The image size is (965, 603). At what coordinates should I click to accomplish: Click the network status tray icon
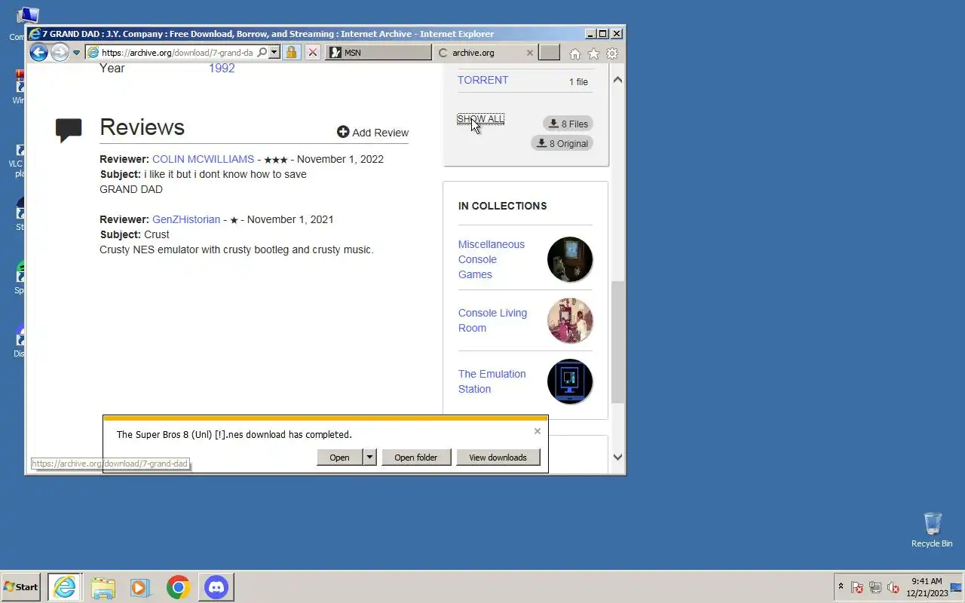(875, 587)
